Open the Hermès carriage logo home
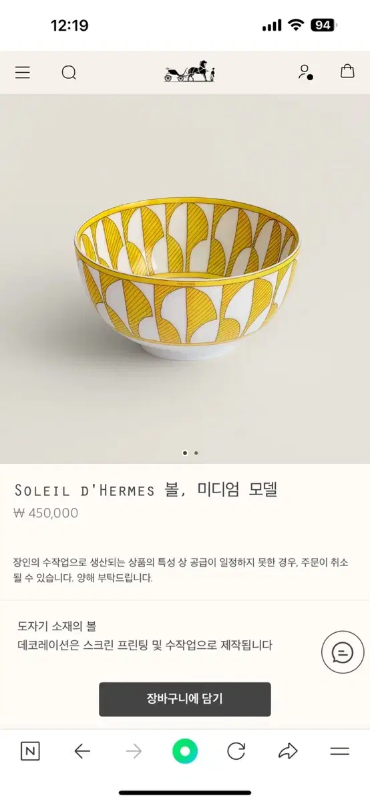 tap(190, 72)
